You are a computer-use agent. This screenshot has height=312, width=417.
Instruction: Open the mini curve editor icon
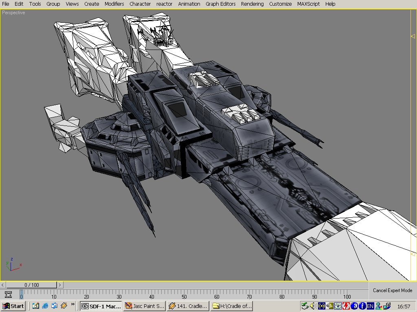[x=8, y=294]
